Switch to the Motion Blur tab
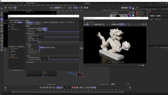 coord(38,22)
